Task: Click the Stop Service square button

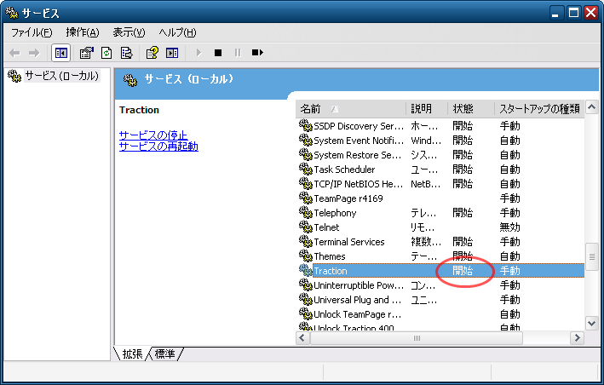Action: pos(218,53)
